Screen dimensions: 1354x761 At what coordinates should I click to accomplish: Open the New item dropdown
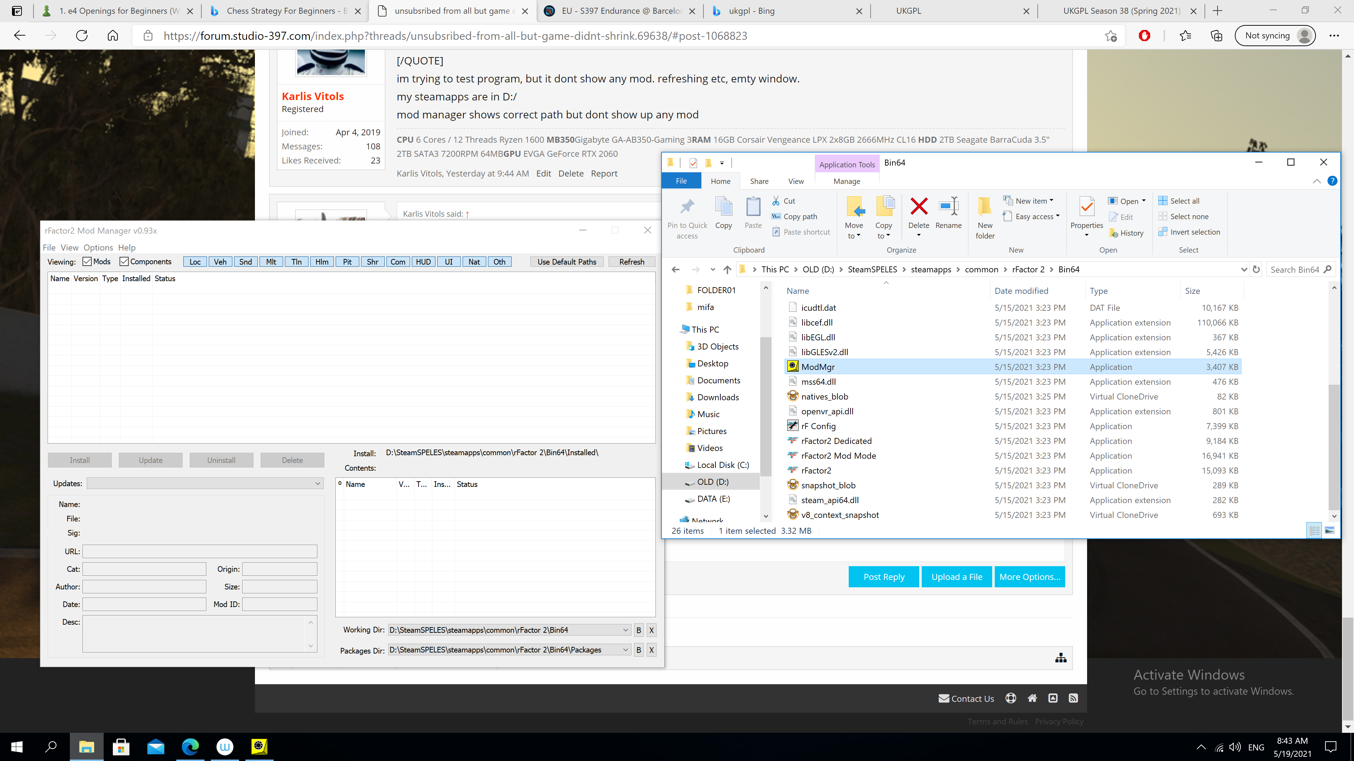(1029, 200)
